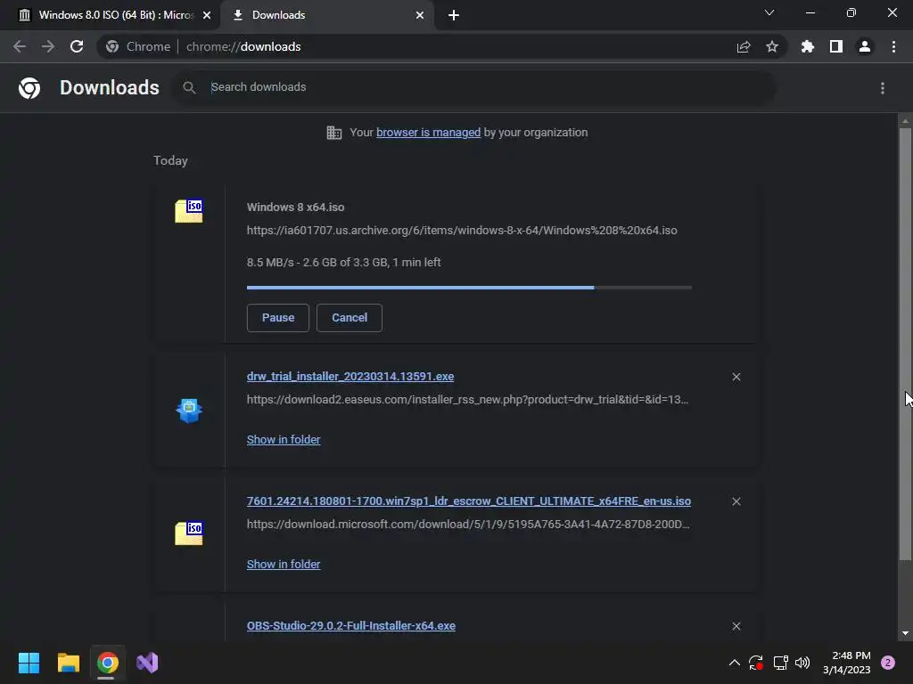Click the Today date heading
The width and height of the screenshot is (913, 684).
170,160
